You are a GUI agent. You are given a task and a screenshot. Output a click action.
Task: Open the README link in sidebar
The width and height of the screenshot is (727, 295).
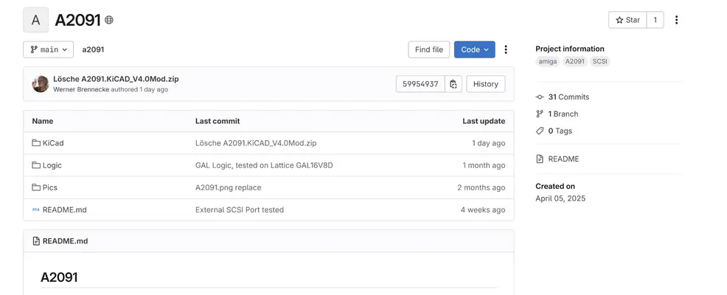(563, 159)
